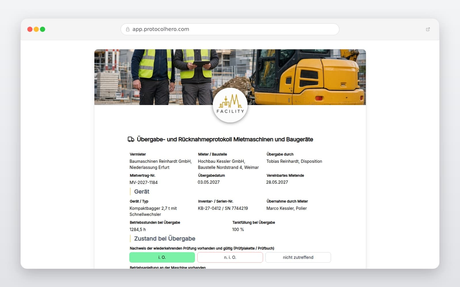The width and height of the screenshot is (460, 287).
Task: Click the value 'Marco Kessler, Polier'
Action: click(x=286, y=208)
